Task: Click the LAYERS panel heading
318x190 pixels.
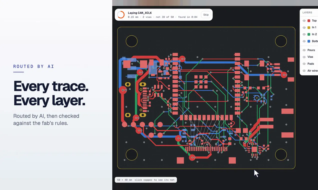Action: click(x=307, y=12)
